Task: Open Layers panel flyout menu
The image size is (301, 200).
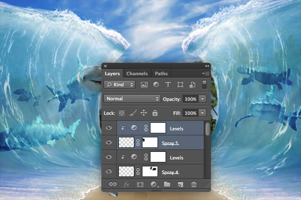Action: pos(206,74)
